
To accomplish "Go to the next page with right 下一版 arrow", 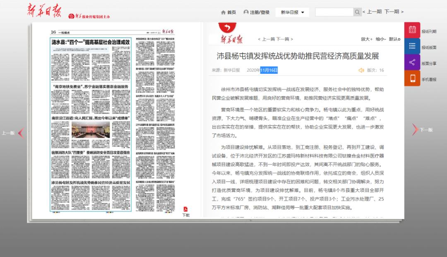I will pyautogui.click(x=415, y=130).
